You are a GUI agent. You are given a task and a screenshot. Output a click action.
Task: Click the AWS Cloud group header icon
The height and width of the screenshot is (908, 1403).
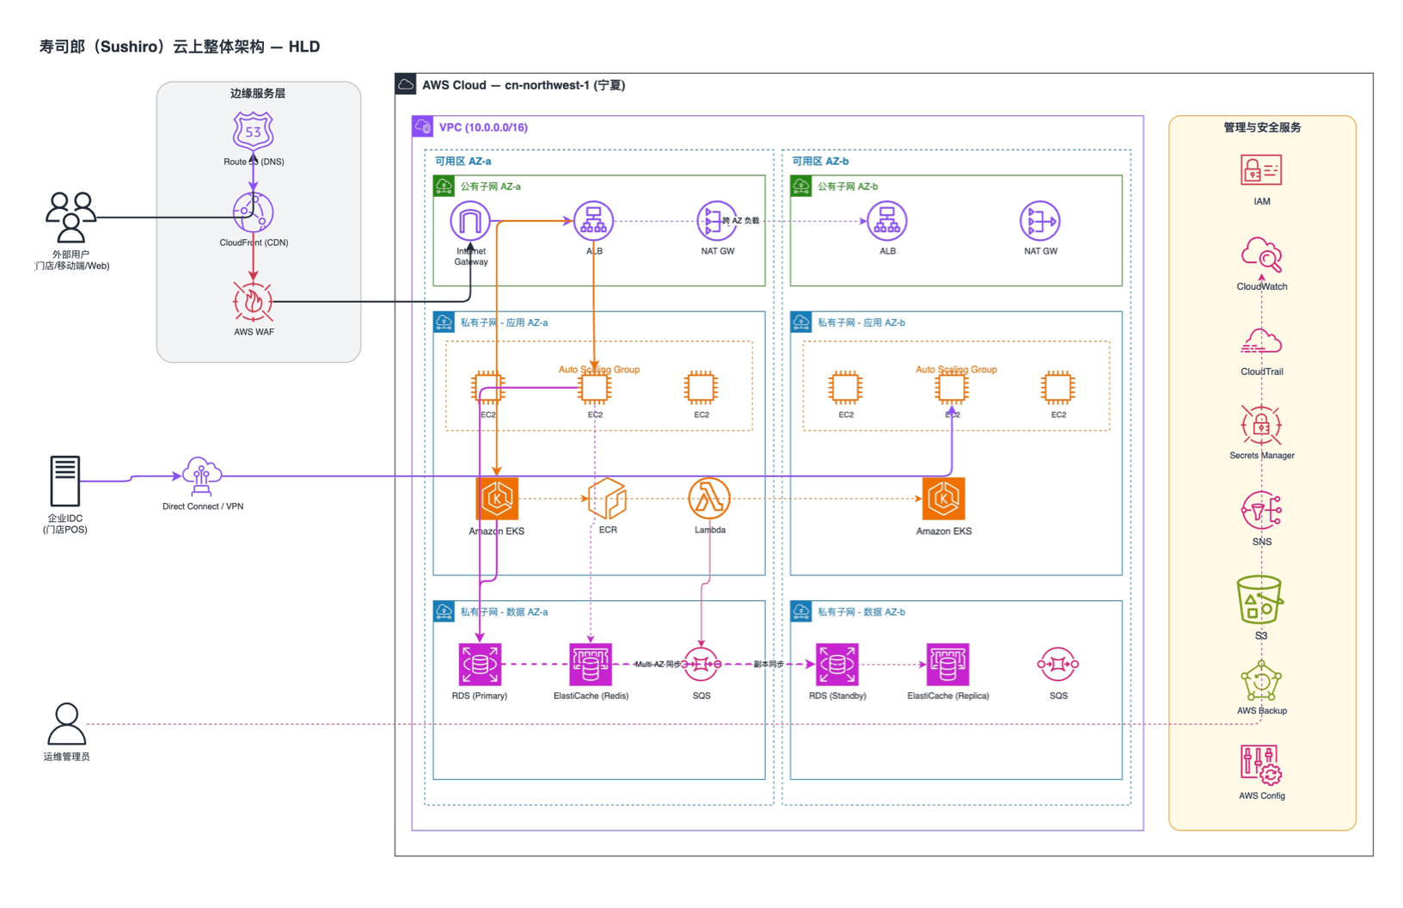click(405, 84)
